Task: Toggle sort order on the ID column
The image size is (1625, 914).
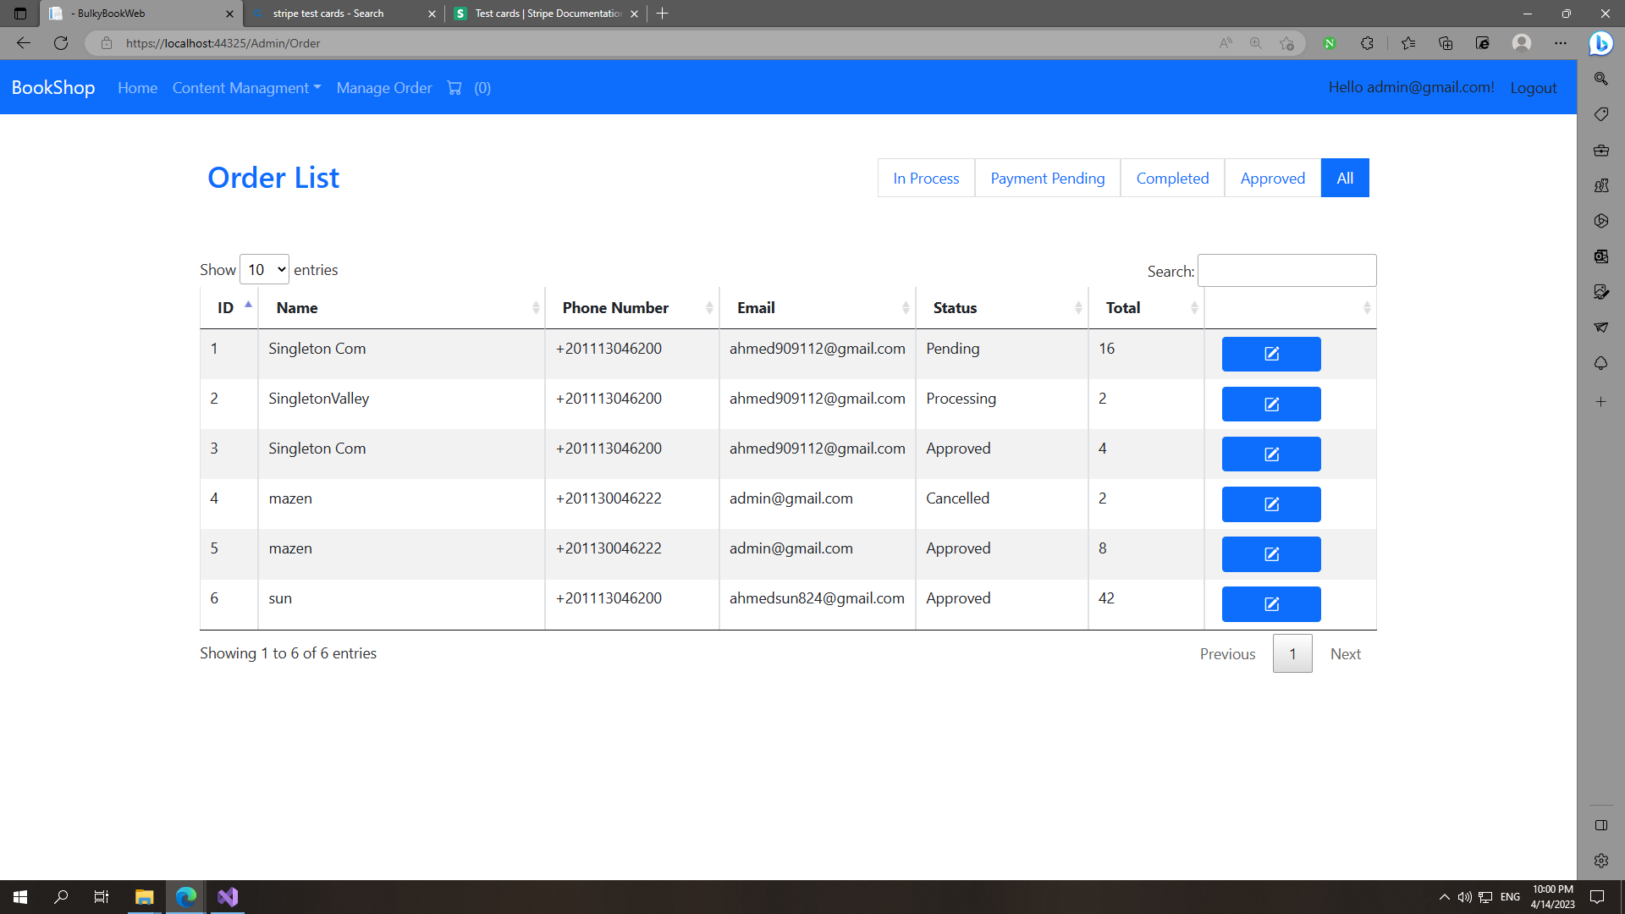Action: (x=229, y=307)
